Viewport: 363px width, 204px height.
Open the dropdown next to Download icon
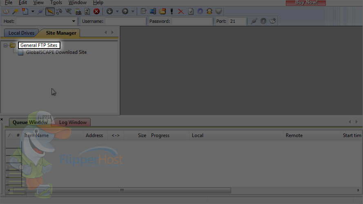click(x=117, y=11)
